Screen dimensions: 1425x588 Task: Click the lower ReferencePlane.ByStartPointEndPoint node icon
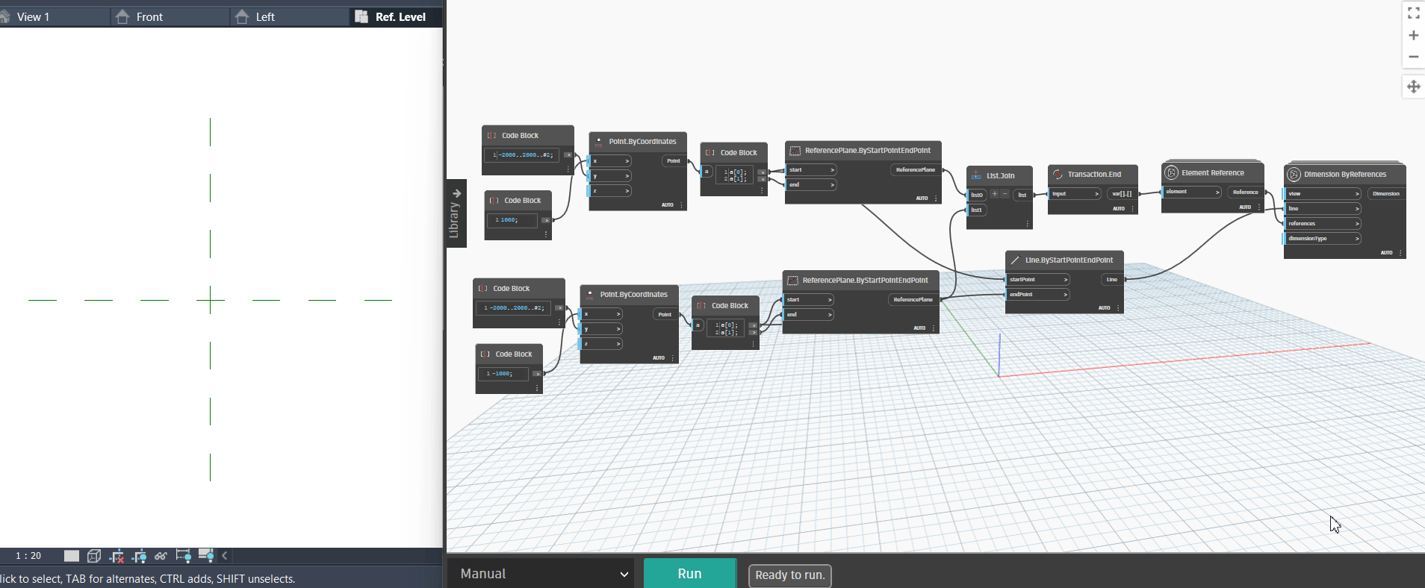792,280
